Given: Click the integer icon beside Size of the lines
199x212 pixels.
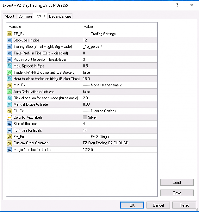Looking at the screenshot, I should [x=10, y=124].
